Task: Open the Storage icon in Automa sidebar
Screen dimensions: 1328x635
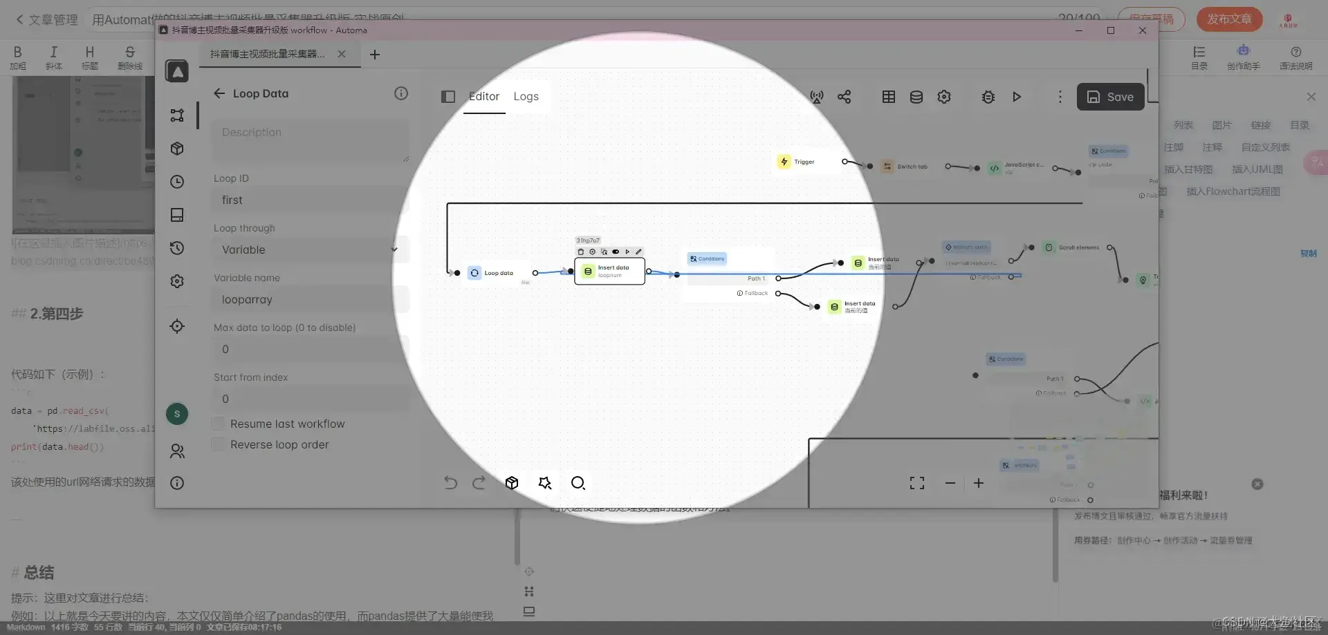Action: click(x=177, y=215)
